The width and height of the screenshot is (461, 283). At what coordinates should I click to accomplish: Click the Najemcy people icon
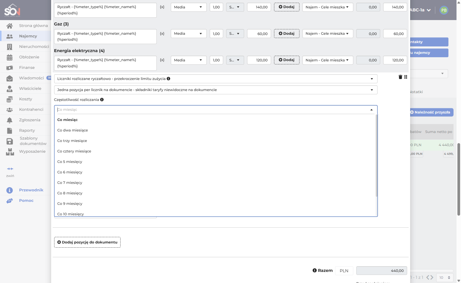click(x=10, y=36)
